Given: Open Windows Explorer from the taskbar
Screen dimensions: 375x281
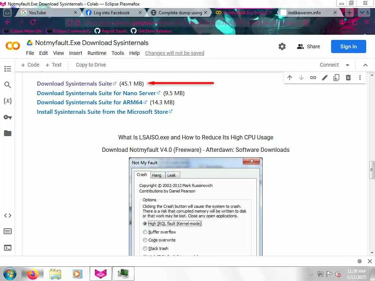Looking at the screenshot, I should [55, 274].
